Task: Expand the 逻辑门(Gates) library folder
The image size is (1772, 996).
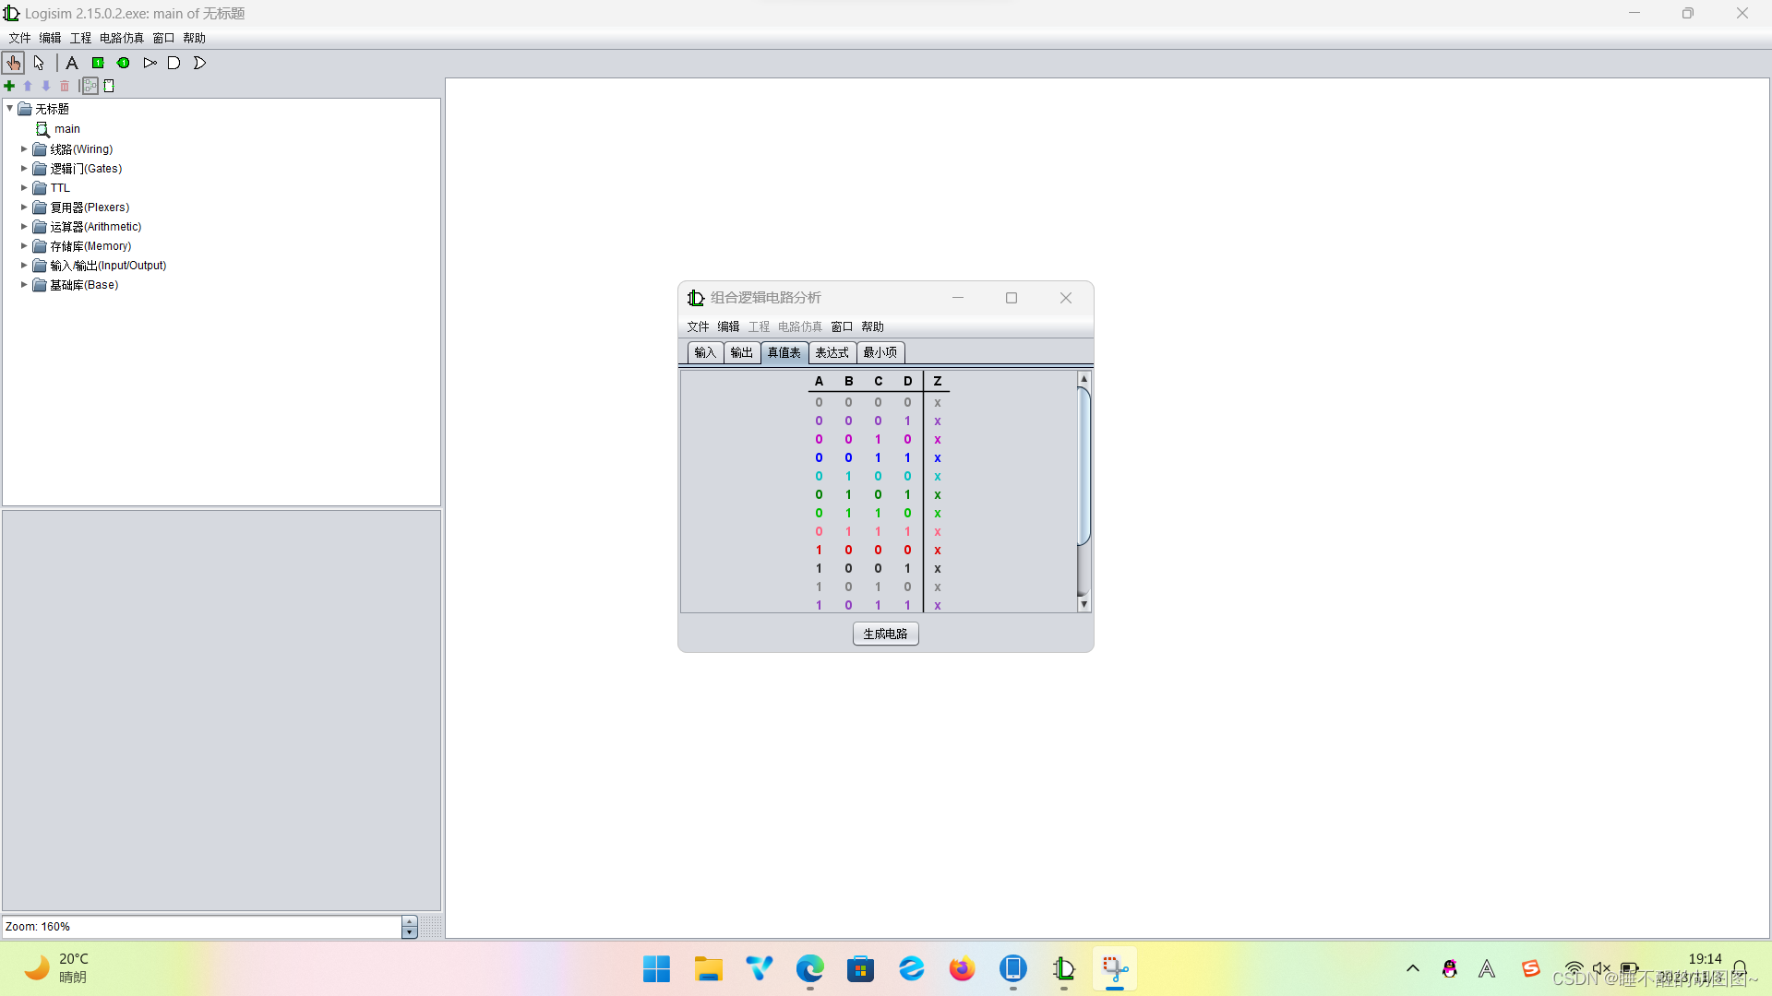Action: point(24,169)
